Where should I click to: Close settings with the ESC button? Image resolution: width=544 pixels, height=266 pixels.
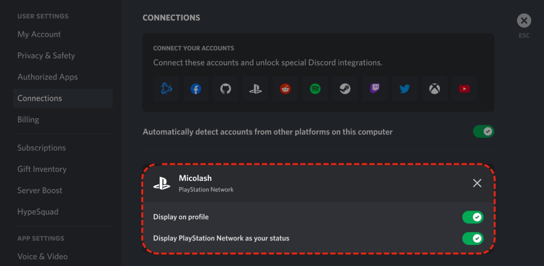click(x=524, y=21)
